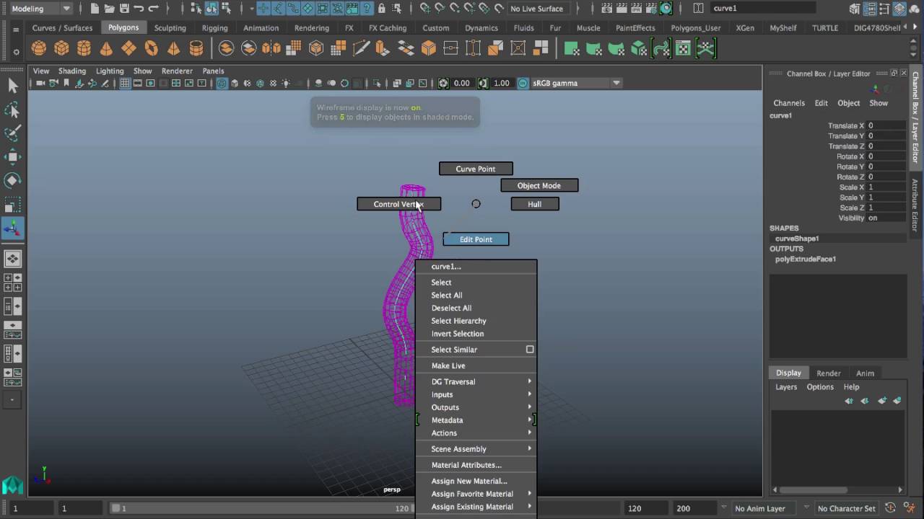Click the Save Scene disk icon
The image size is (924, 519).
pyautogui.click(x=123, y=9)
